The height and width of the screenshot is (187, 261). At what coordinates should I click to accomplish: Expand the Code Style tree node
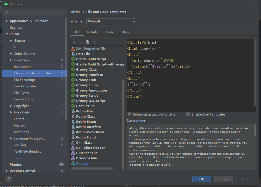11,60
